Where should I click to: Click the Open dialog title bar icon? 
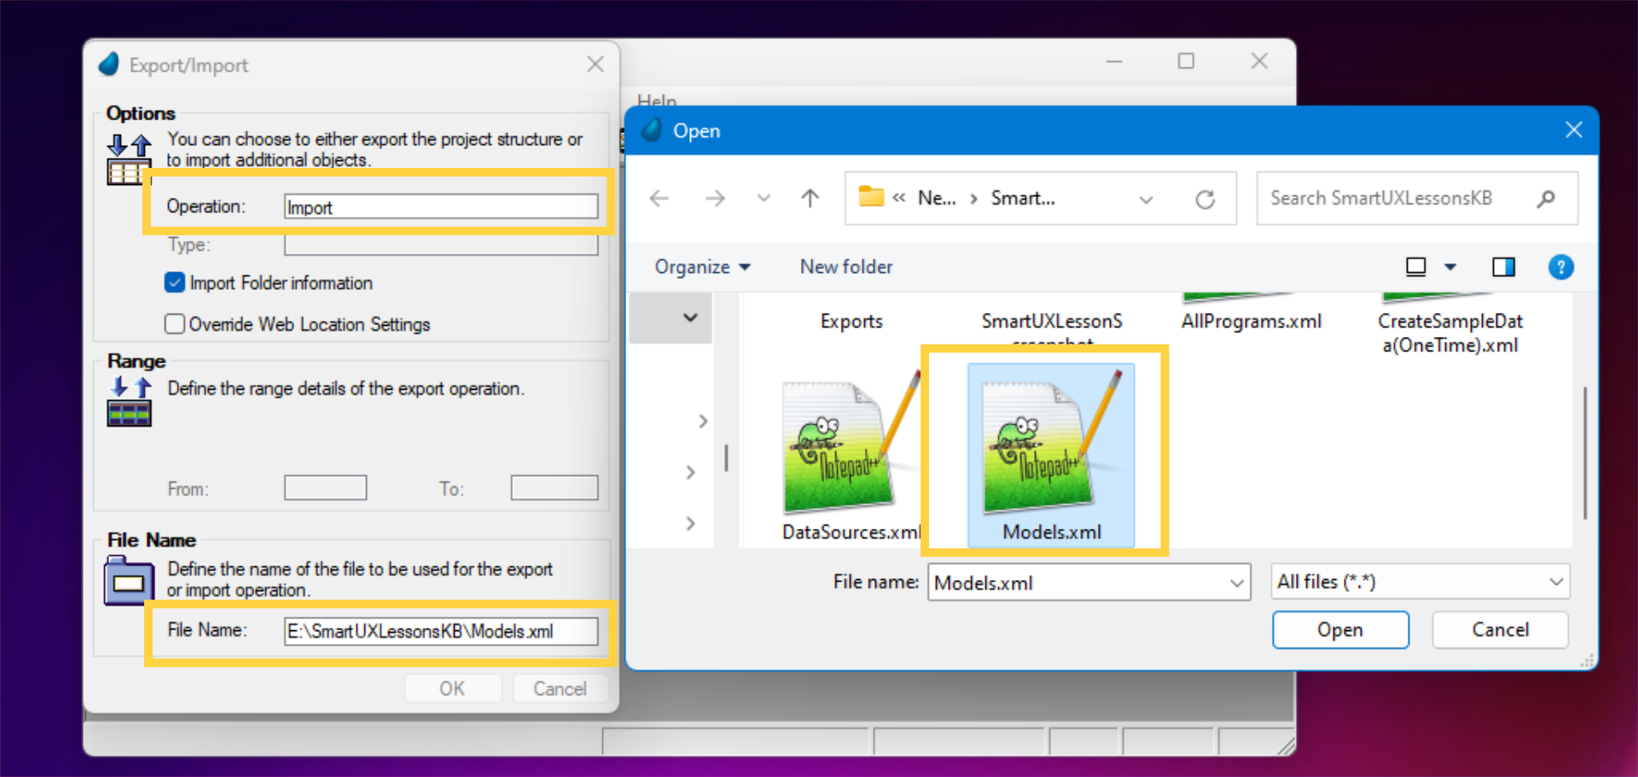[652, 130]
